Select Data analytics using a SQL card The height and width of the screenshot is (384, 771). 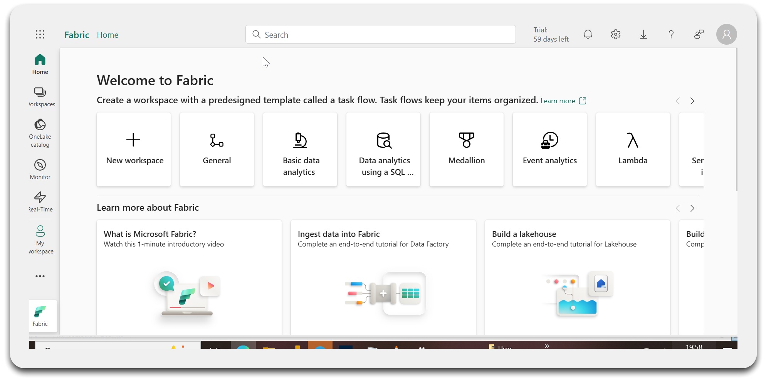(383, 149)
